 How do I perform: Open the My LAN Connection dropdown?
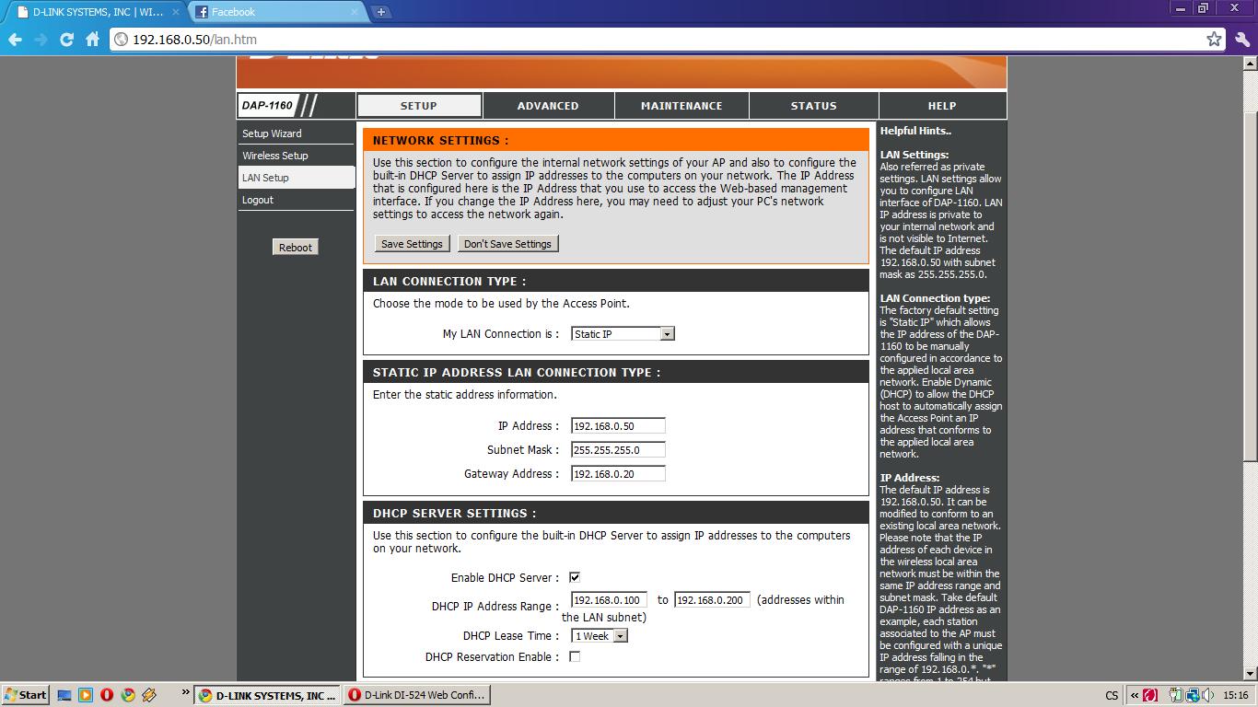pos(623,333)
